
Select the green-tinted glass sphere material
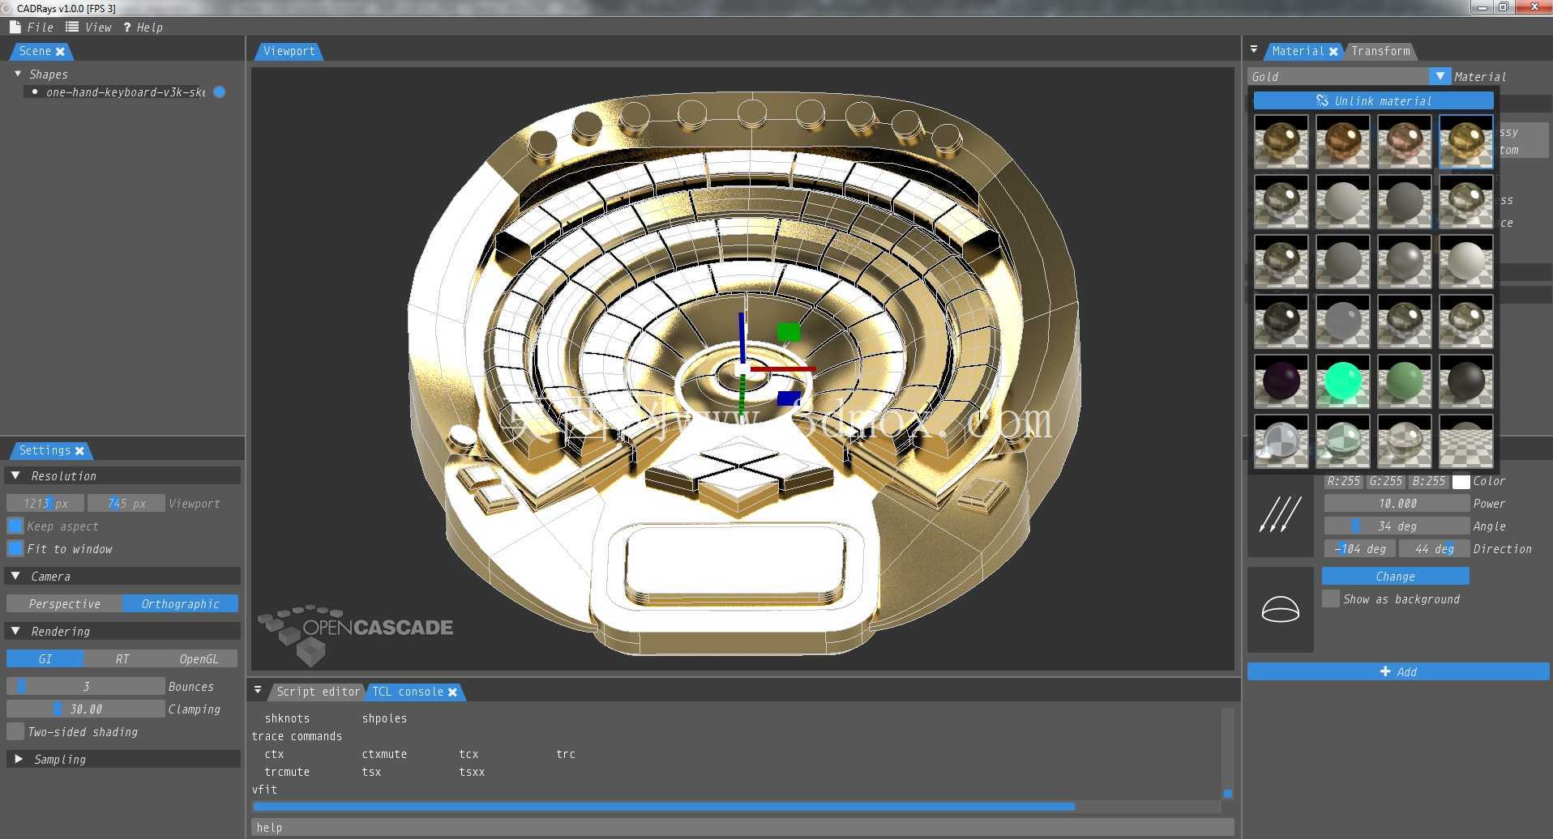pos(1342,441)
